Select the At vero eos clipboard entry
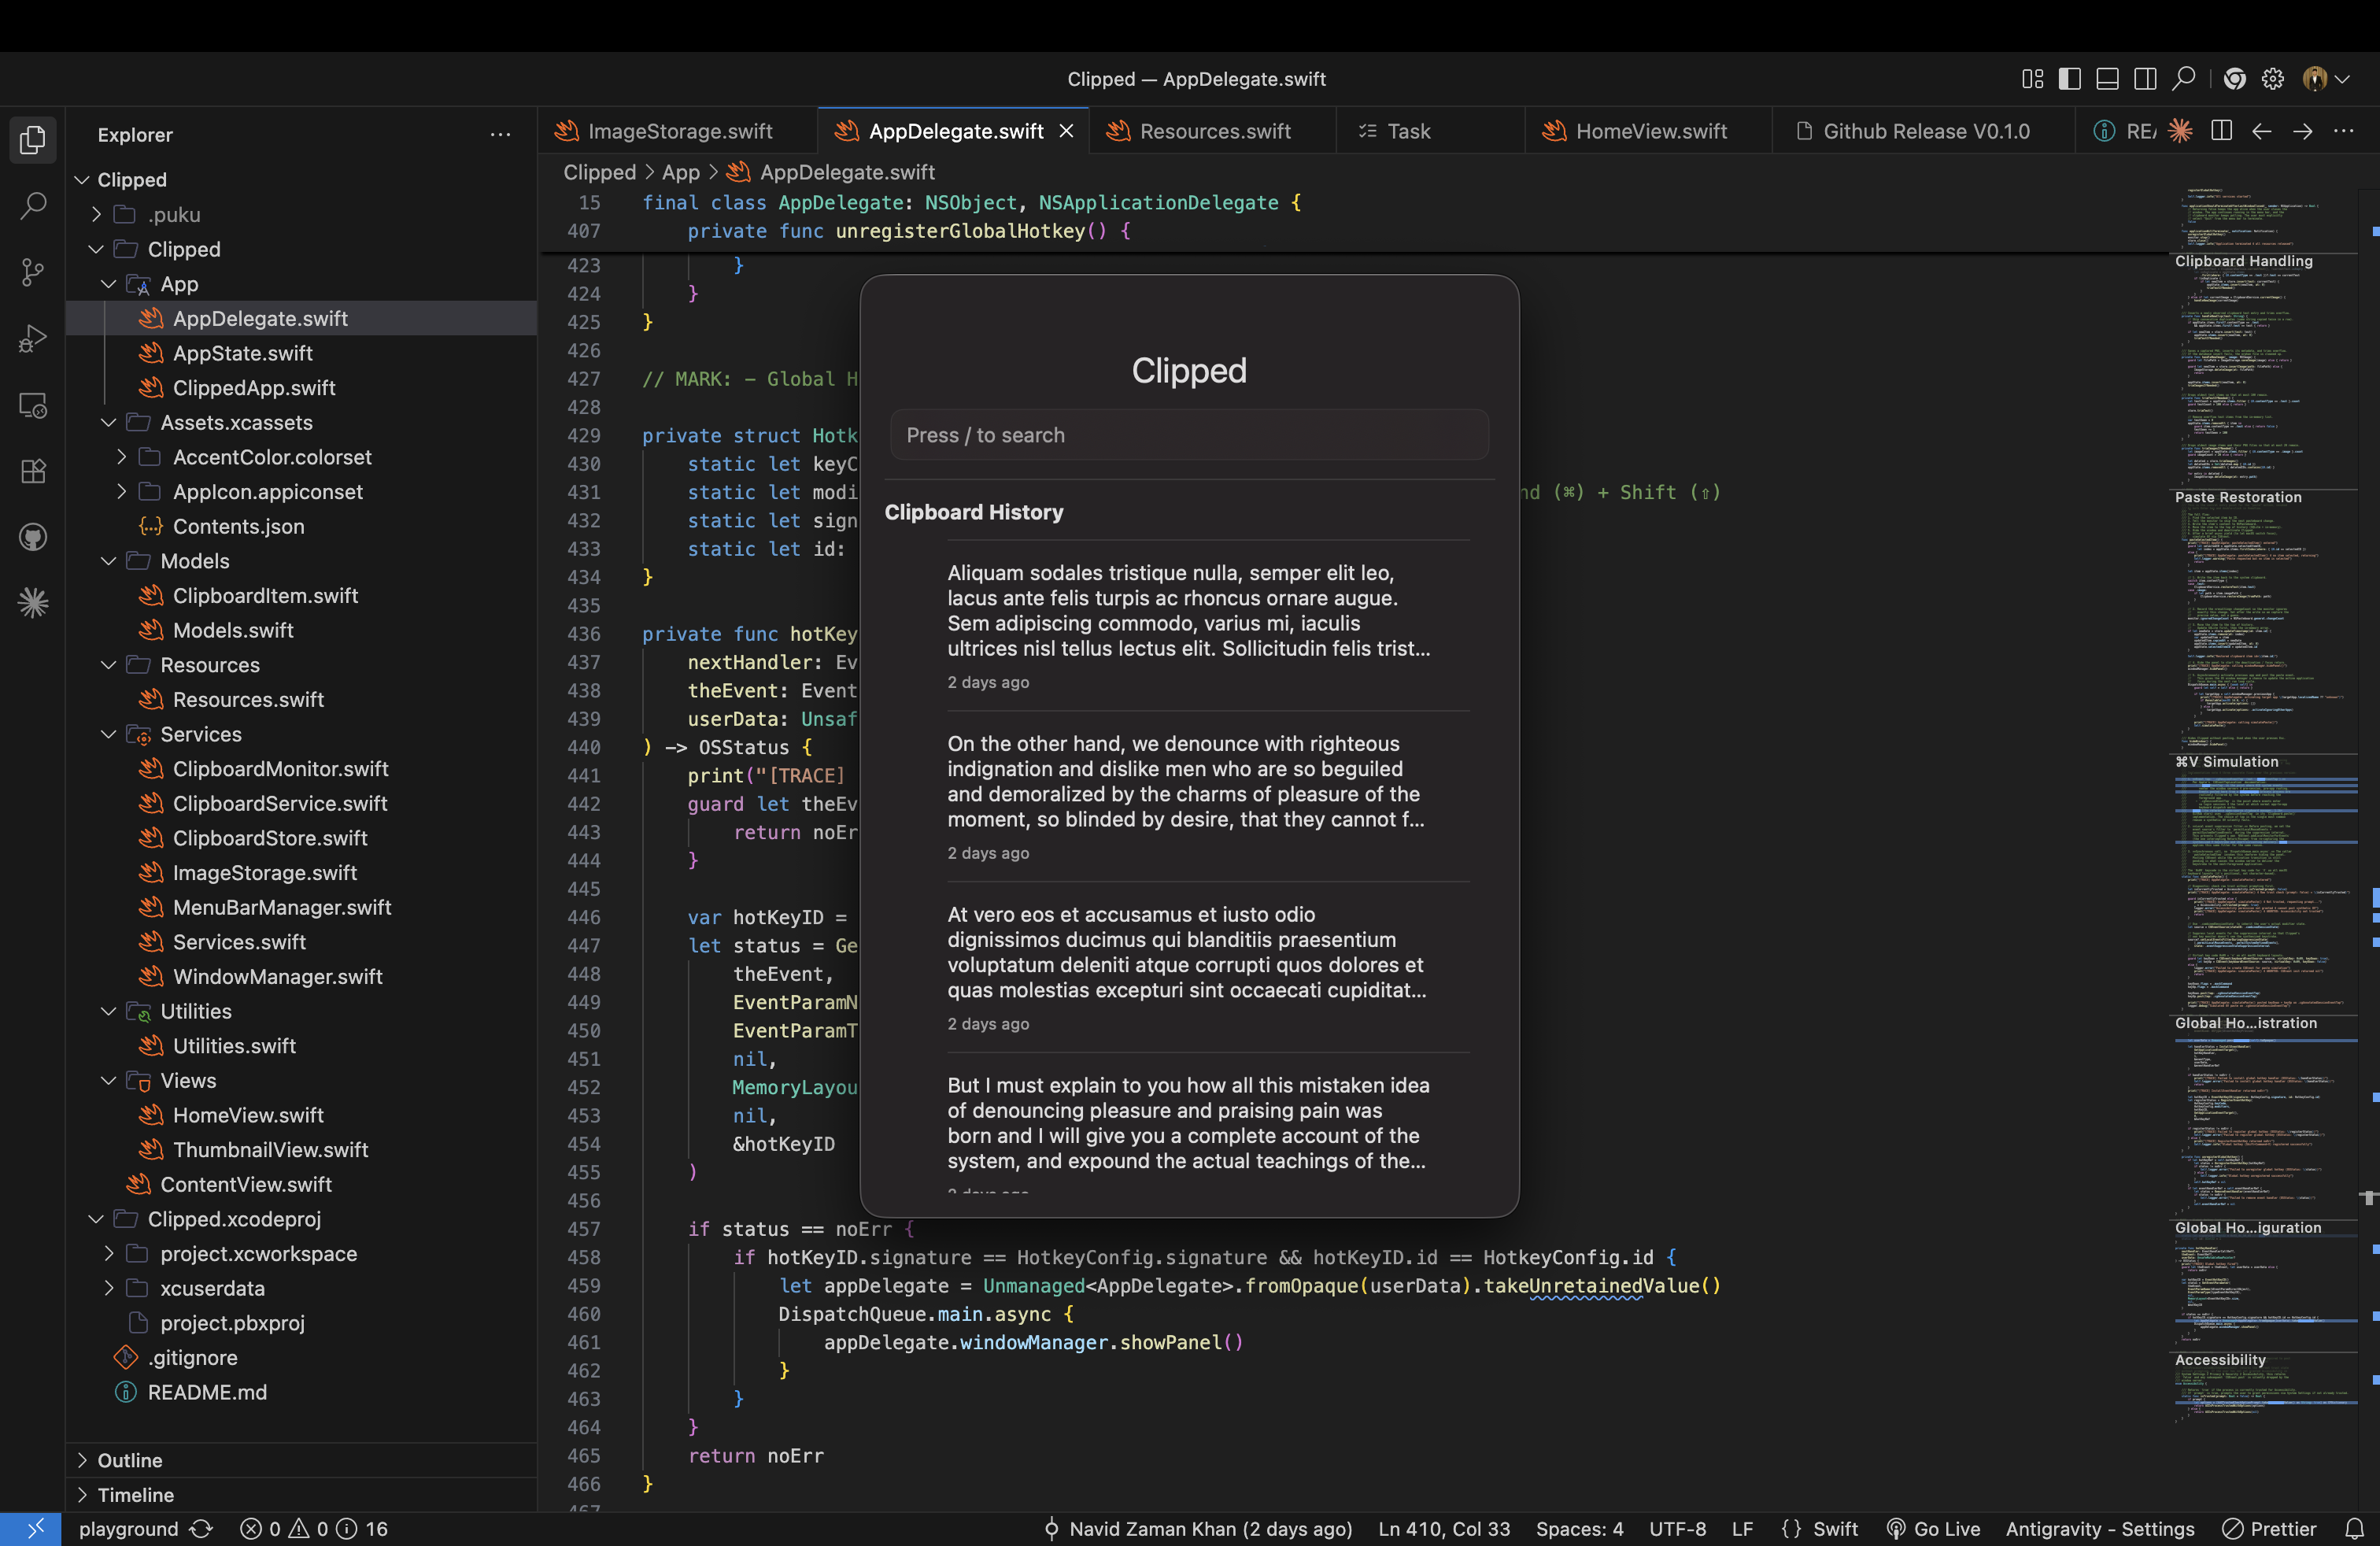 pyautogui.click(x=1189, y=967)
